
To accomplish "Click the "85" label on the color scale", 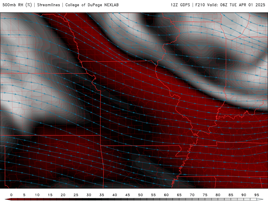I will pos(231,195).
